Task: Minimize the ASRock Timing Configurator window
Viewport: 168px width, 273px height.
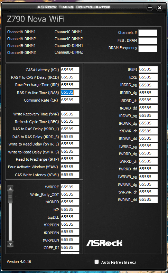Action: click(150, 8)
